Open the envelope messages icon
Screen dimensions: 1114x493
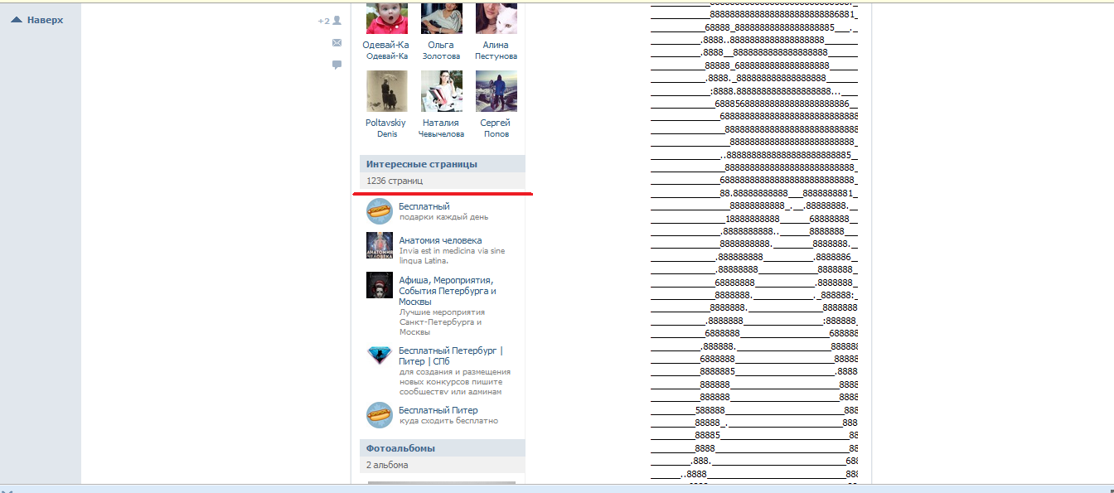coord(337,42)
